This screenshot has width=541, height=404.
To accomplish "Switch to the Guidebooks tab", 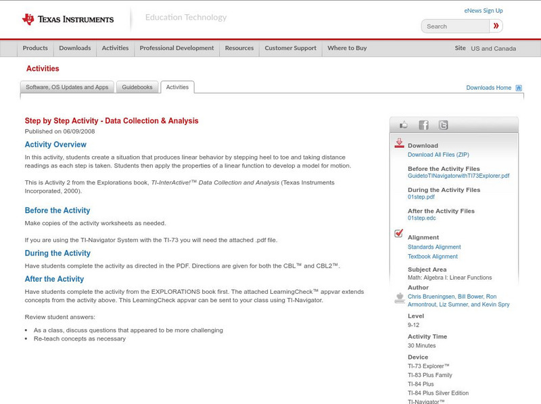I will tap(137, 87).
